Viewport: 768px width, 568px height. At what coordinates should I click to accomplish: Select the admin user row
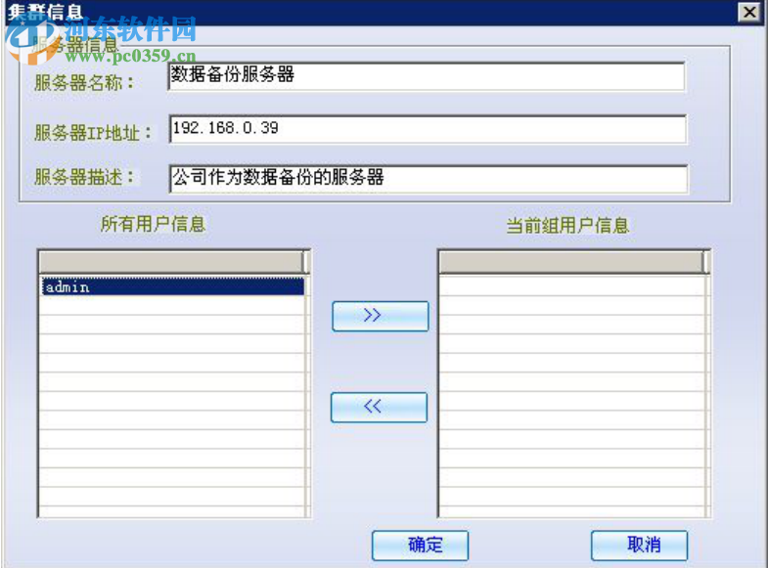click(x=172, y=286)
